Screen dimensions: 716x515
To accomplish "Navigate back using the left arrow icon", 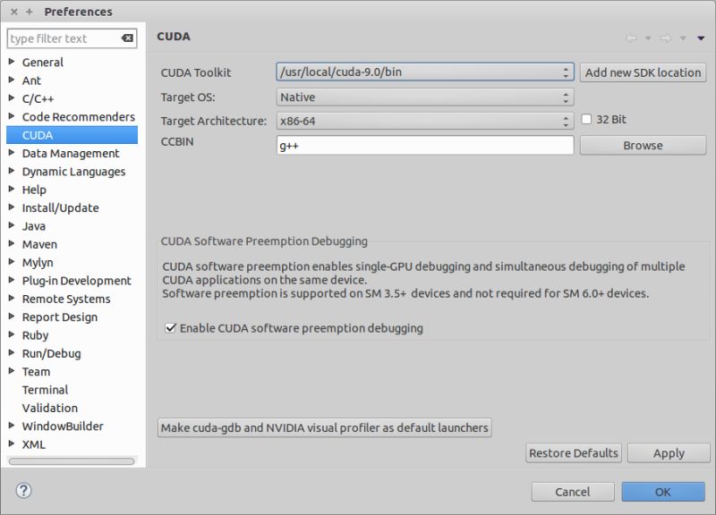I will [x=632, y=38].
